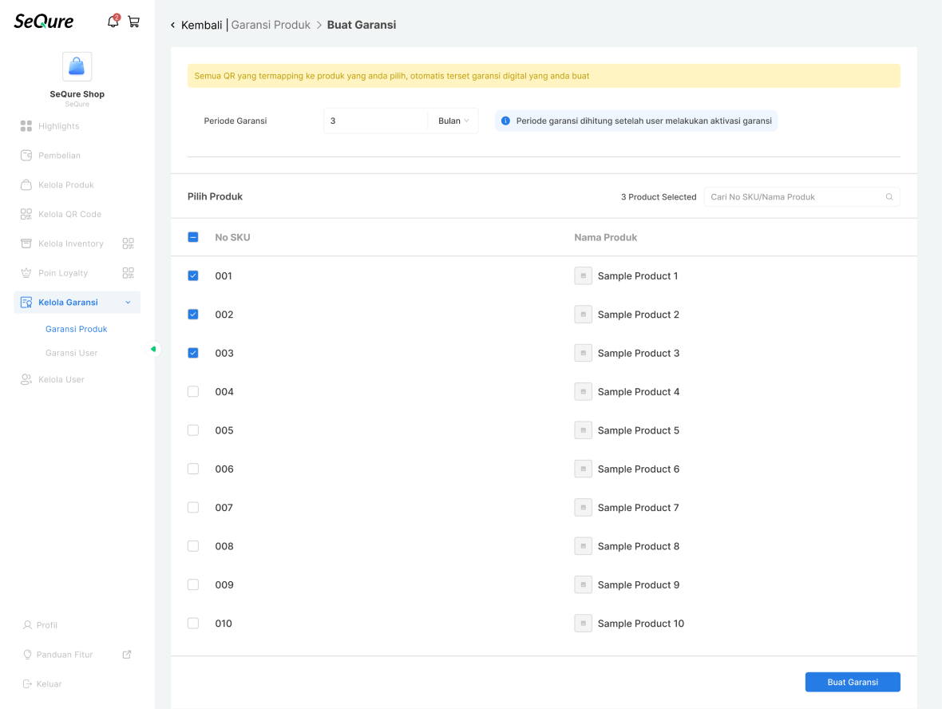Click the Poin Loyalty crown icon
This screenshot has height=709, width=942.
click(26, 273)
